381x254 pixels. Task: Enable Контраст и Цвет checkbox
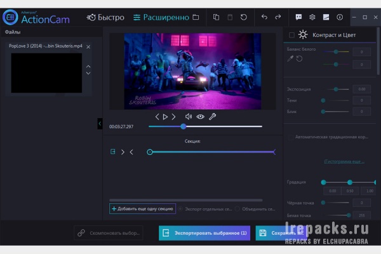[292, 35]
